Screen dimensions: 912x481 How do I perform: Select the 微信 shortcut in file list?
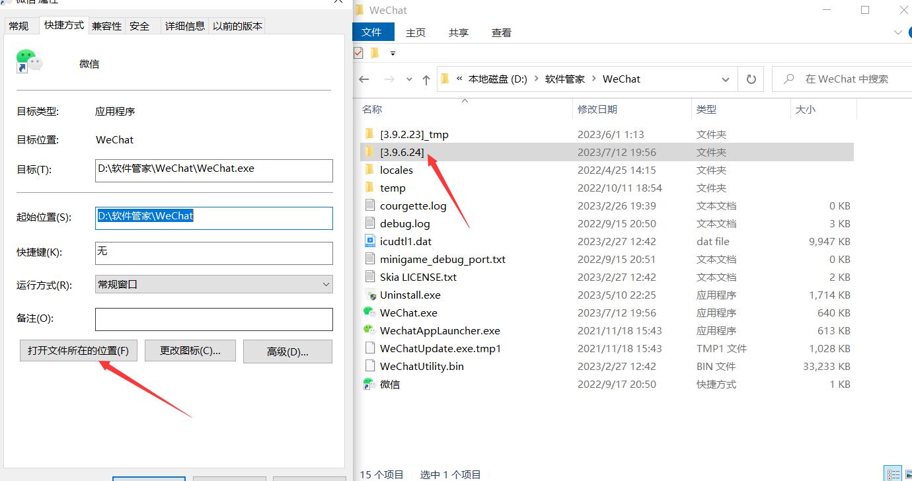tap(389, 384)
